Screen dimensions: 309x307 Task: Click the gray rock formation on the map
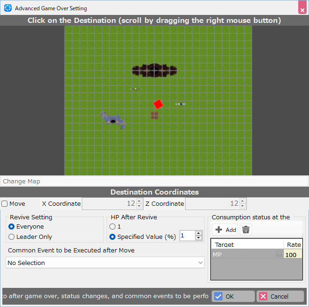[114, 119]
